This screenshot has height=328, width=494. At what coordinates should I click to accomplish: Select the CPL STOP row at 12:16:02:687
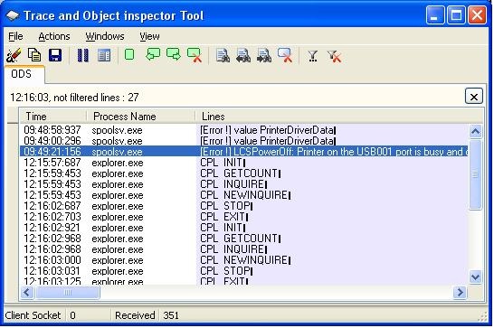(244, 206)
